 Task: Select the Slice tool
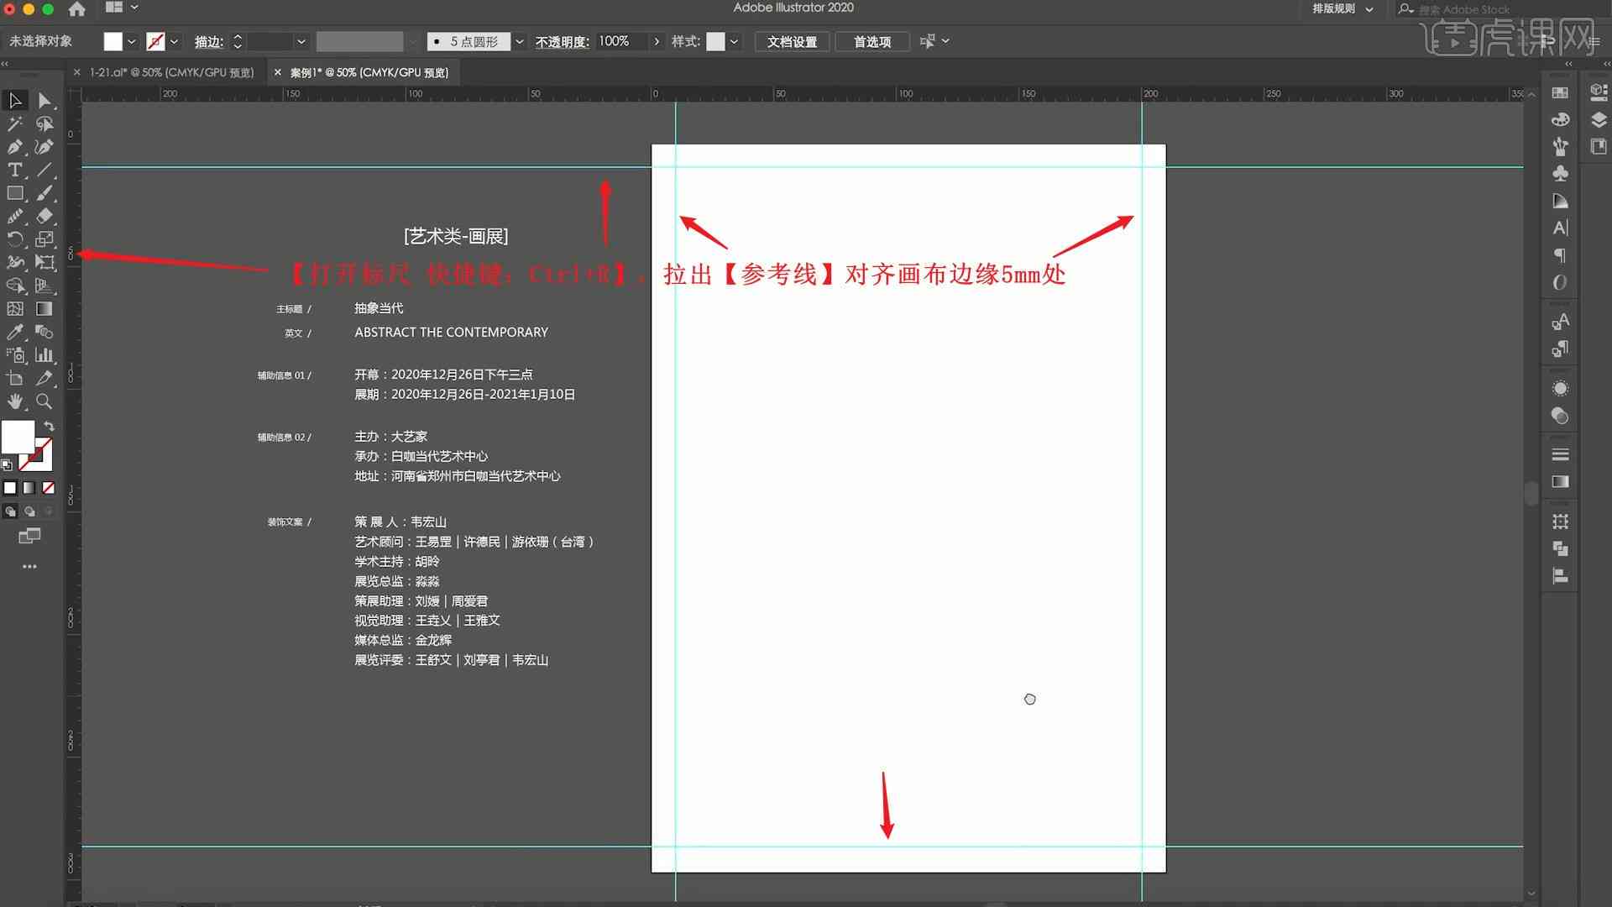pyautogui.click(x=44, y=378)
